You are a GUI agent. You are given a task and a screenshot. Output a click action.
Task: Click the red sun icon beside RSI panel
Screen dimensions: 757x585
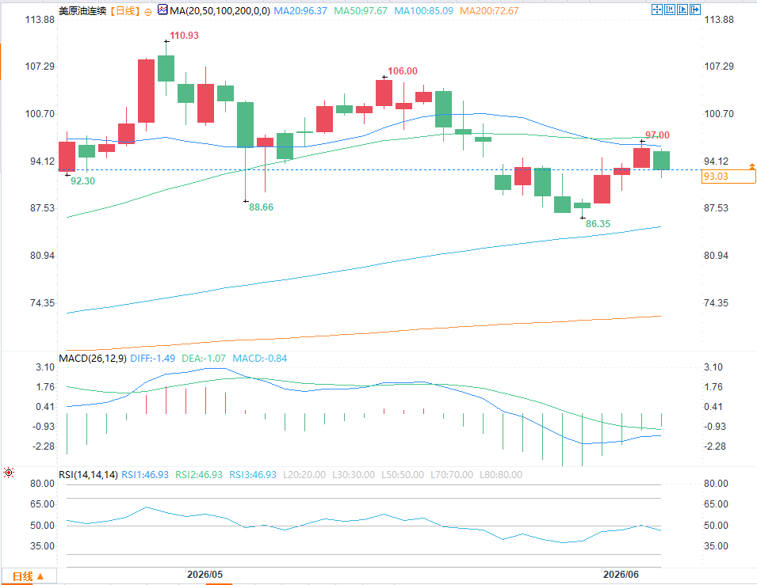(9, 473)
